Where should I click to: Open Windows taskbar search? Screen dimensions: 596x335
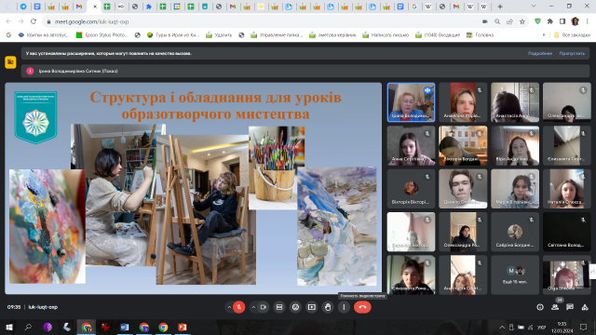[28, 327]
